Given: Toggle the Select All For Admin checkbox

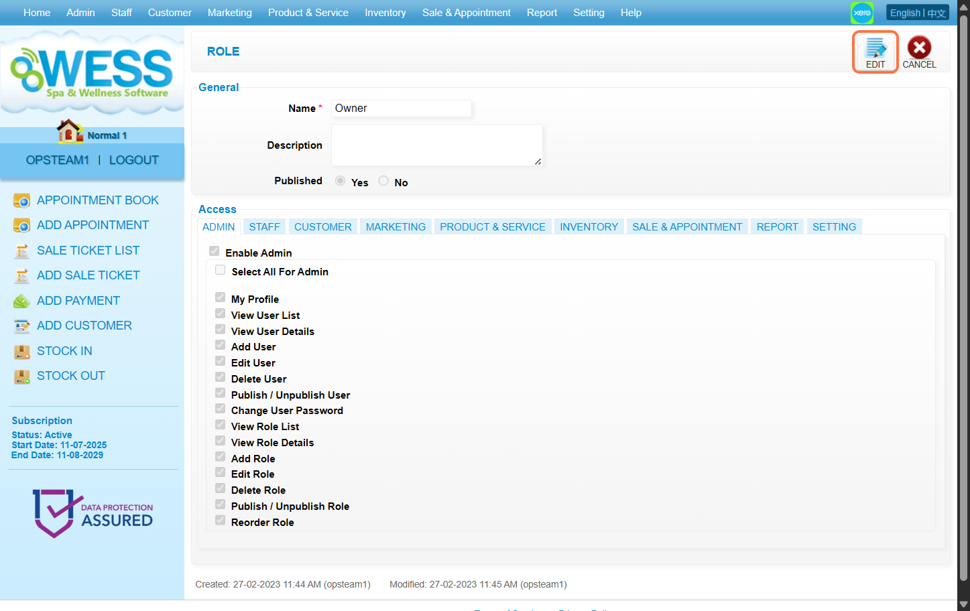Looking at the screenshot, I should coord(220,270).
